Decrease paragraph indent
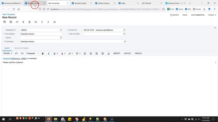The width and height of the screenshot is (218, 122). click(x=103, y=54)
